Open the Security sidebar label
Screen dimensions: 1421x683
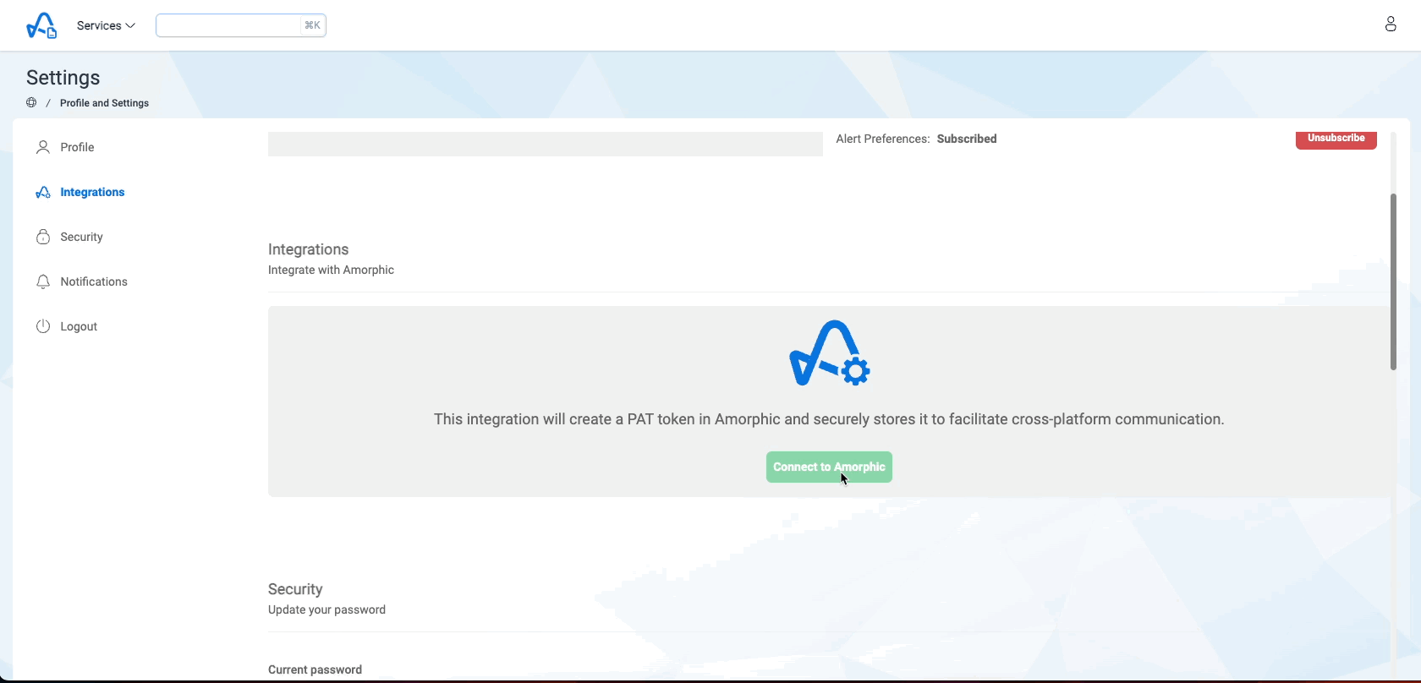click(x=81, y=237)
